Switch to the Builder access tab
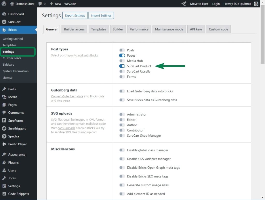This screenshot has height=200, width=265. pos(74,29)
